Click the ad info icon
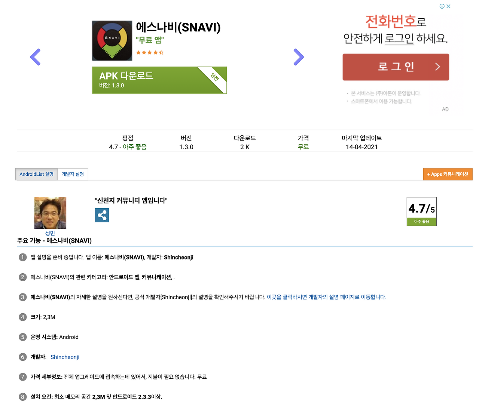The image size is (479, 412). [442, 6]
